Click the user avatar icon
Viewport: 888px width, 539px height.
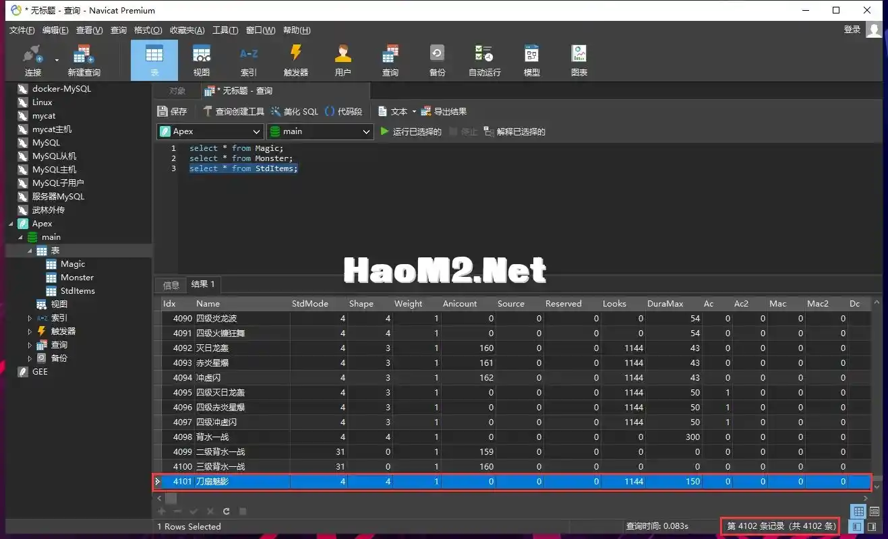tap(875, 30)
